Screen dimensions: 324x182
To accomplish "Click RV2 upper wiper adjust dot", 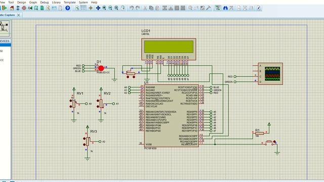I will click(x=98, y=101).
